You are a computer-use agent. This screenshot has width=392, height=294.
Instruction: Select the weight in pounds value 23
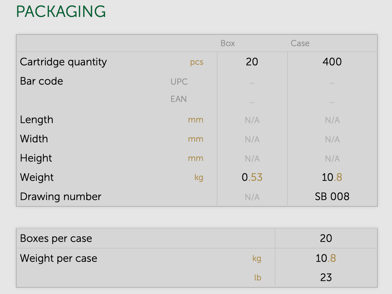[x=326, y=277]
